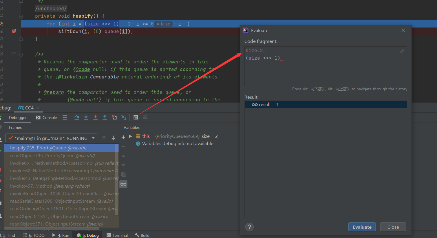Image resolution: width=437 pixels, height=238 pixels.
Task: Open Build tool window
Action: tap(142, 235)
